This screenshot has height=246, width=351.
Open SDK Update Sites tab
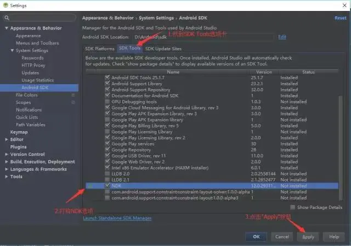163,49
